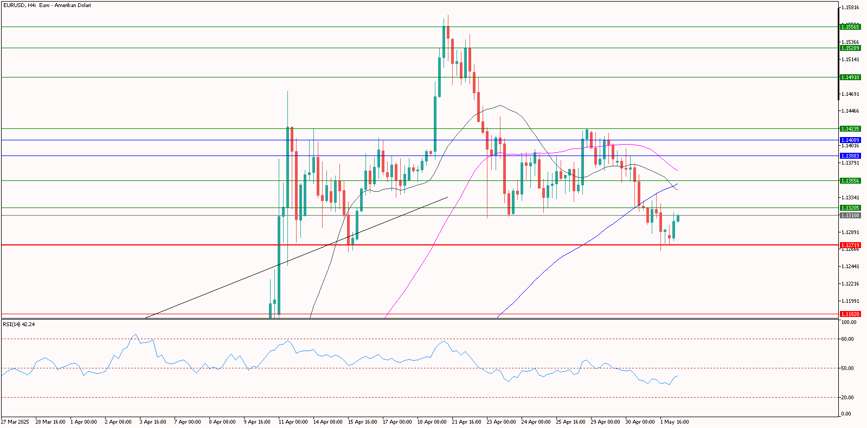867x428 pixels.
Task: Click the 21 Apr 16:00 time label
Action: pos(466,422)
